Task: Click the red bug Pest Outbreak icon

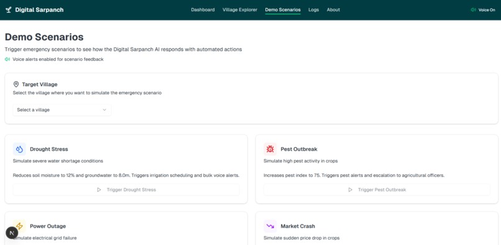Action: click(x=270, y=149)
